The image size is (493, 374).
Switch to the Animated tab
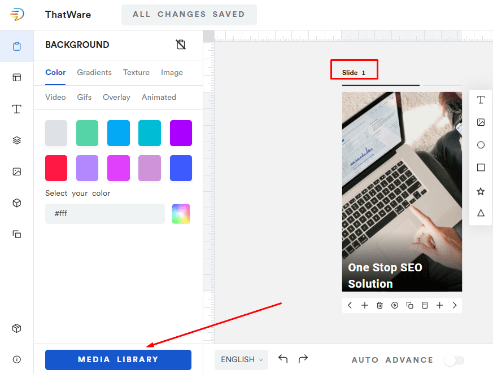[159, 98]
